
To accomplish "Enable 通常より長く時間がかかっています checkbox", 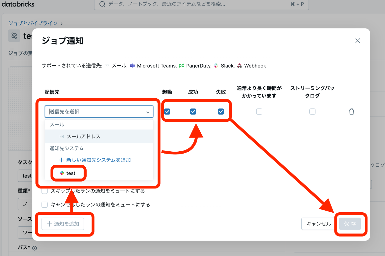I will tap(259, 112).
